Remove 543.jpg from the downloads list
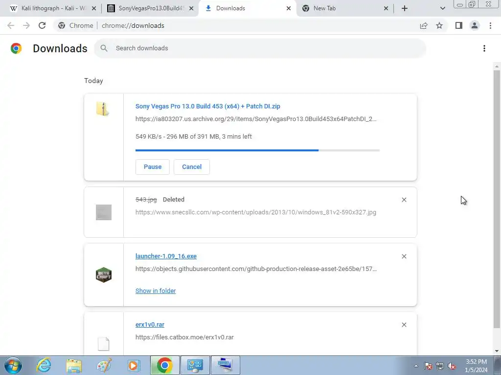 click(x=404, y=200)
